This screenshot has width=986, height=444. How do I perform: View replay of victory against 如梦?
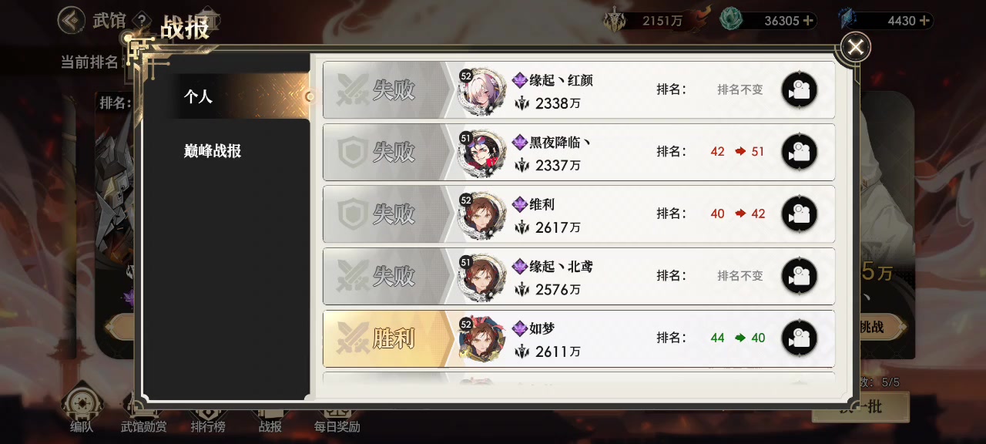799,338
